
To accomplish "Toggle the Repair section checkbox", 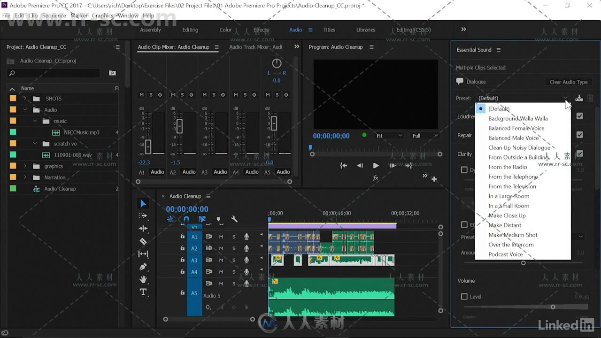I will point(580,135).
